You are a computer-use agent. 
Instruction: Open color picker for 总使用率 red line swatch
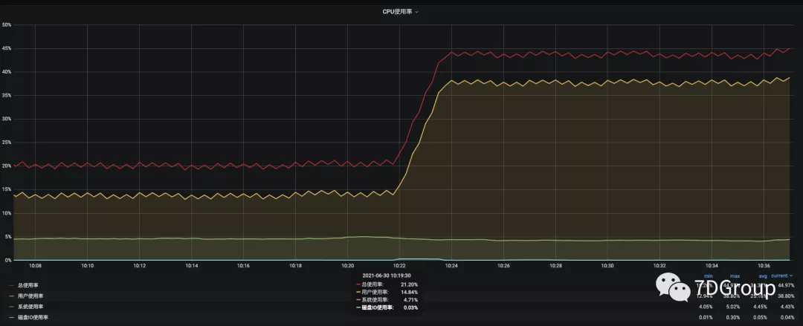[x=12, y=285]
